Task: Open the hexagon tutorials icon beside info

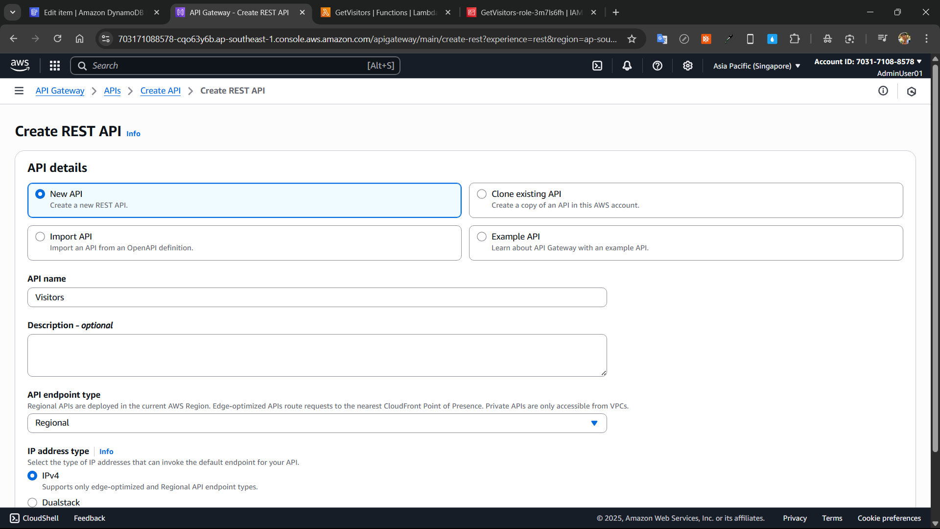Action: tap(912, 91)
